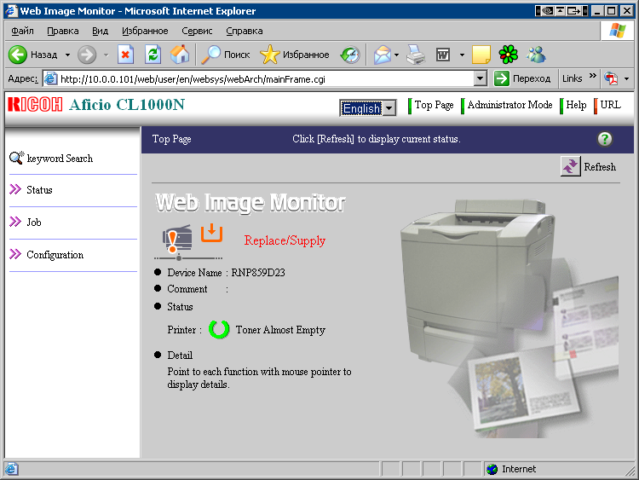Click the yellow note toolbar icon

pyautogui.click(x=481, y=55)
